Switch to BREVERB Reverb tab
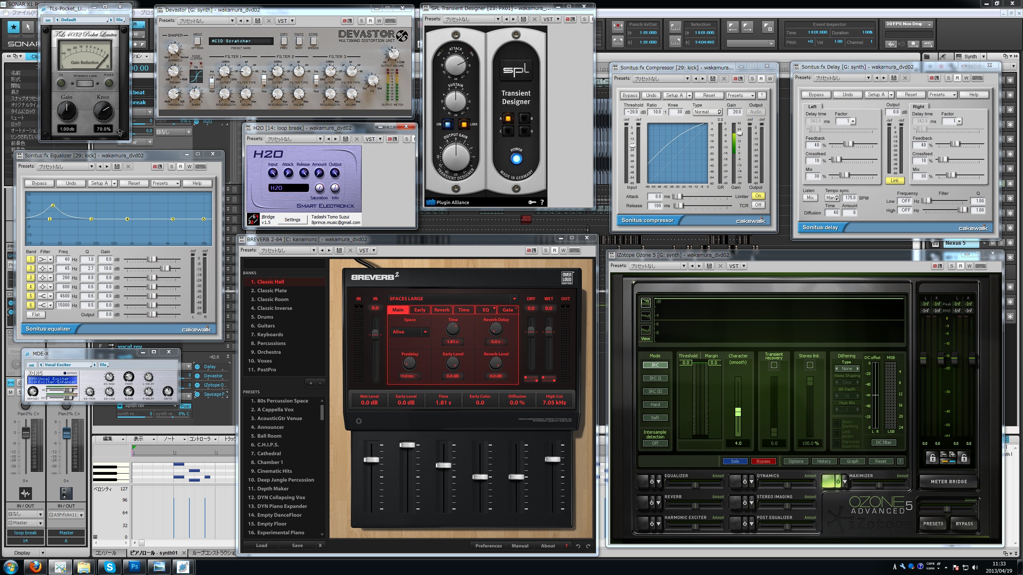This screenshot has height=575, width=1023. click(x=442, y=310)
